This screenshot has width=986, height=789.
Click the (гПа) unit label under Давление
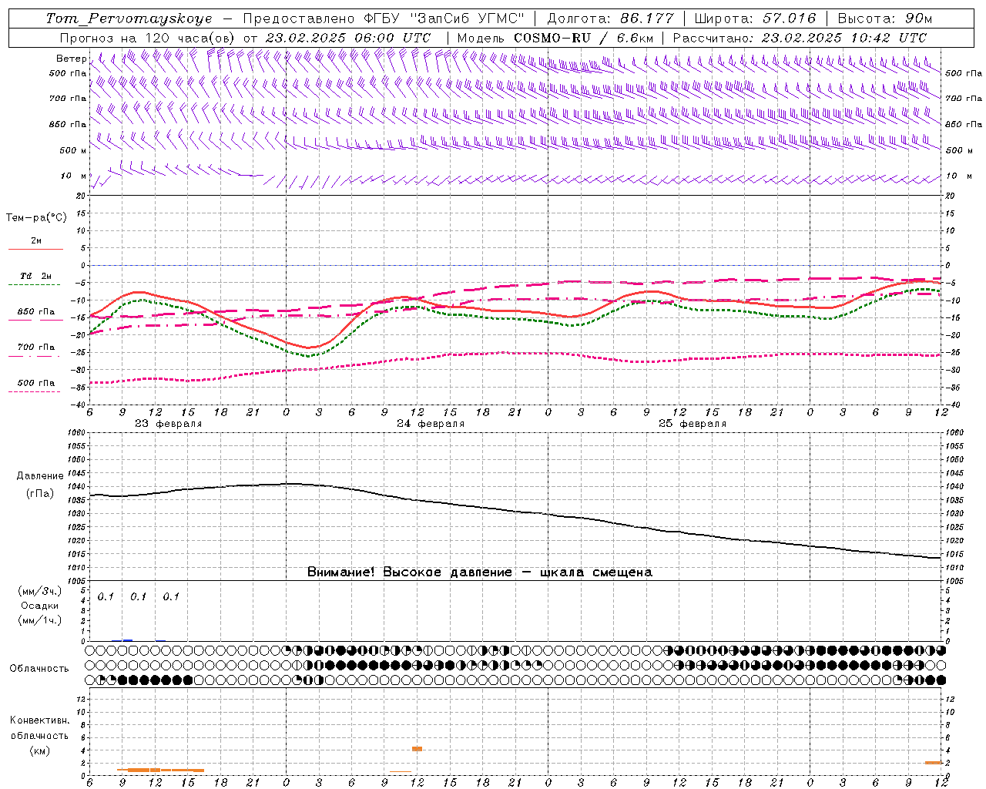click(40, 493)
